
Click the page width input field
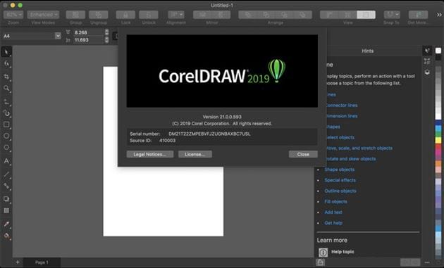click(89, 32)
